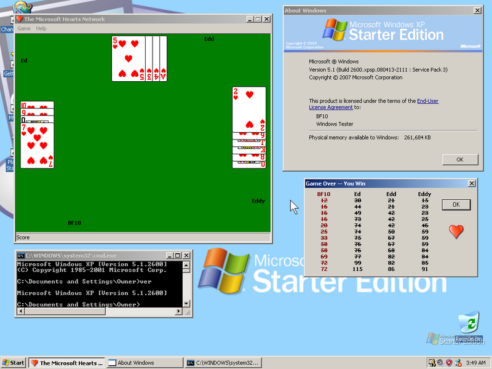This screenshot has width=492, height=369.
Task: Click the Edd player name in Hearts table
Action: 209,39
